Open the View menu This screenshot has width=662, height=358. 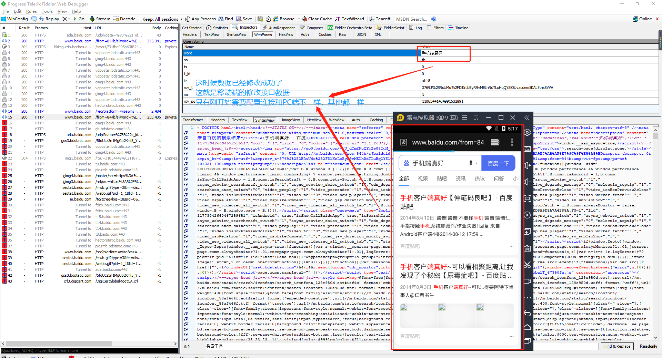[x=62, y=11]
